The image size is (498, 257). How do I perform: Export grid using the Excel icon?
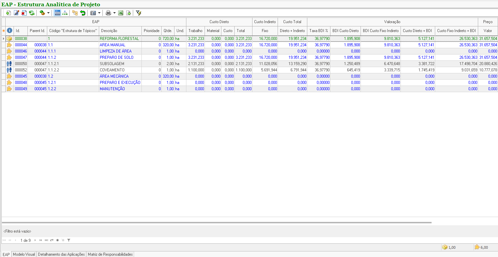[121, 13]
